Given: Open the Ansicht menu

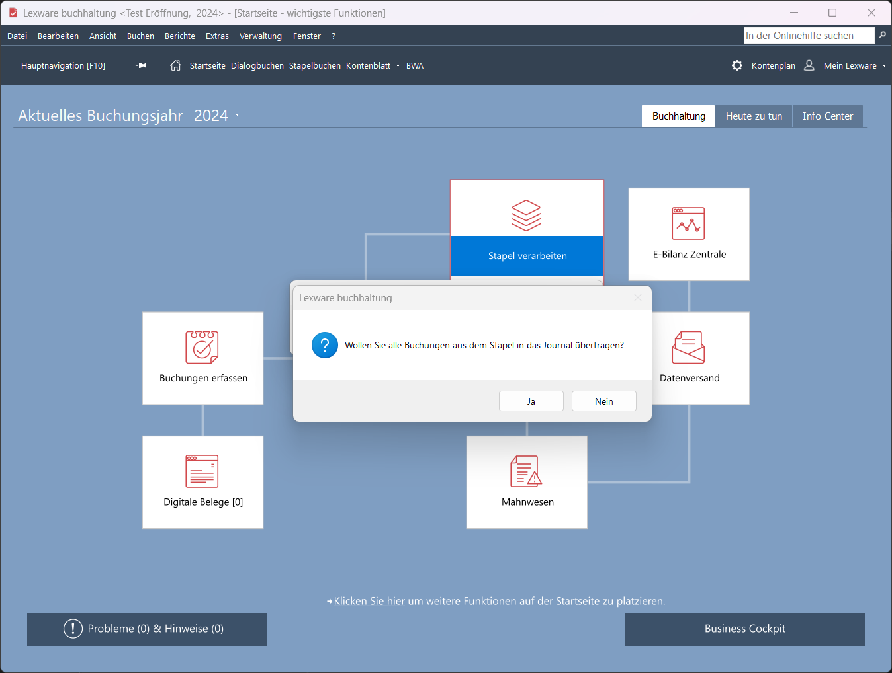Looking at the screenshot, I should pyautogui.click(x=103, y=36).
